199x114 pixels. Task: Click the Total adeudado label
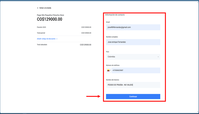pos(42,45)
